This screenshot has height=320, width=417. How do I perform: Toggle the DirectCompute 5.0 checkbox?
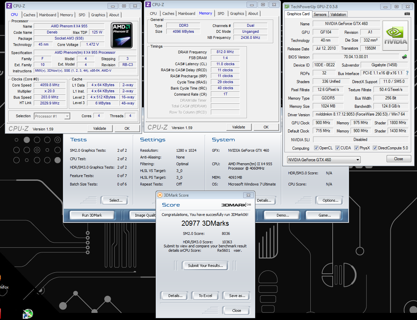click(x=375, y=148)
